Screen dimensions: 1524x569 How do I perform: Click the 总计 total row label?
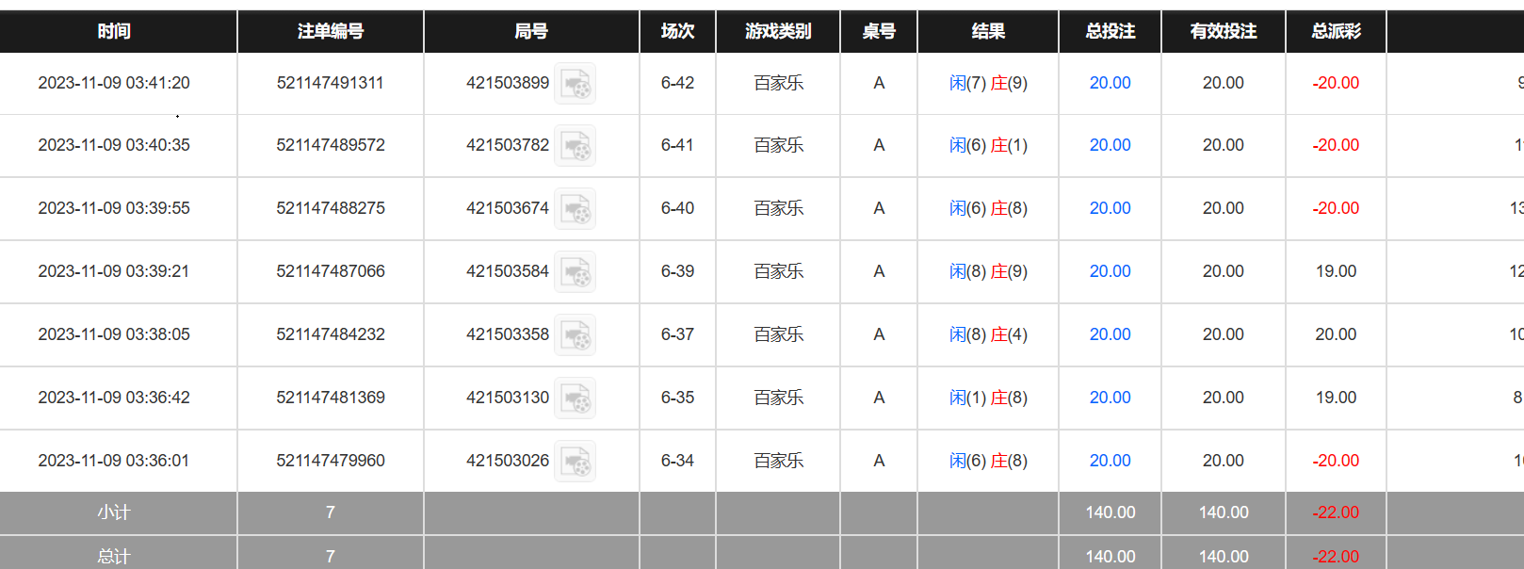coord(114,557)
